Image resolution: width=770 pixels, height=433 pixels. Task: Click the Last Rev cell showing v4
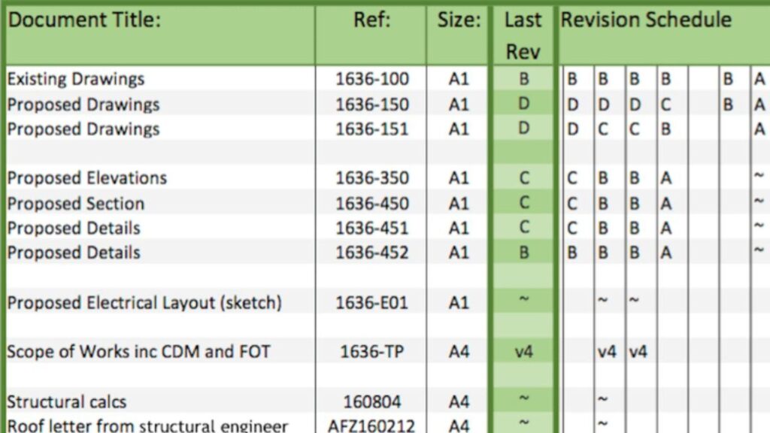[523, 351]
